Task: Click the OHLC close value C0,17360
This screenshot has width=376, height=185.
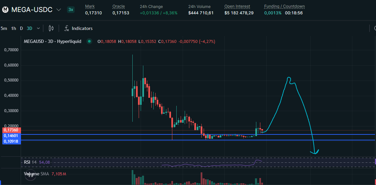Action: point(167,41)
